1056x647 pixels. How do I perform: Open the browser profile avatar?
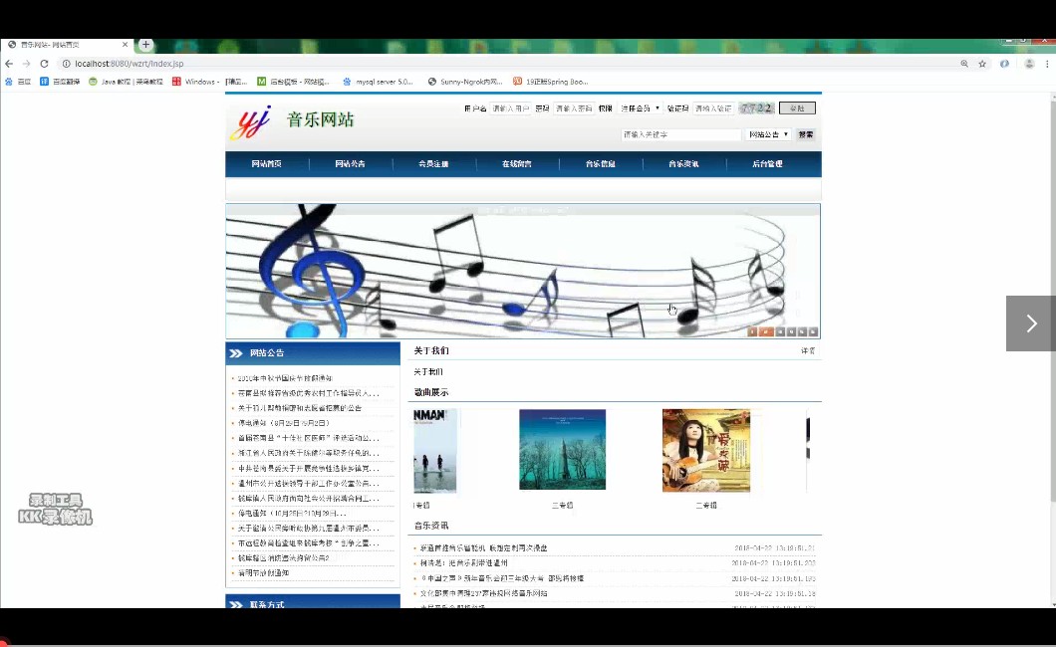(x=1029, y=64)
